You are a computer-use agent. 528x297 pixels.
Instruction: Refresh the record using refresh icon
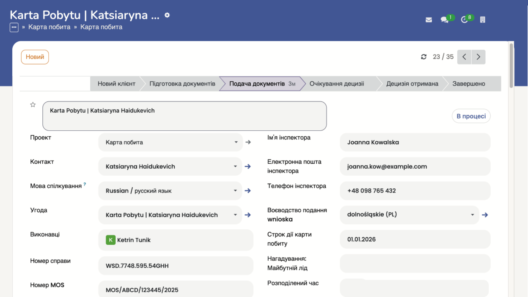pos(424,57)
